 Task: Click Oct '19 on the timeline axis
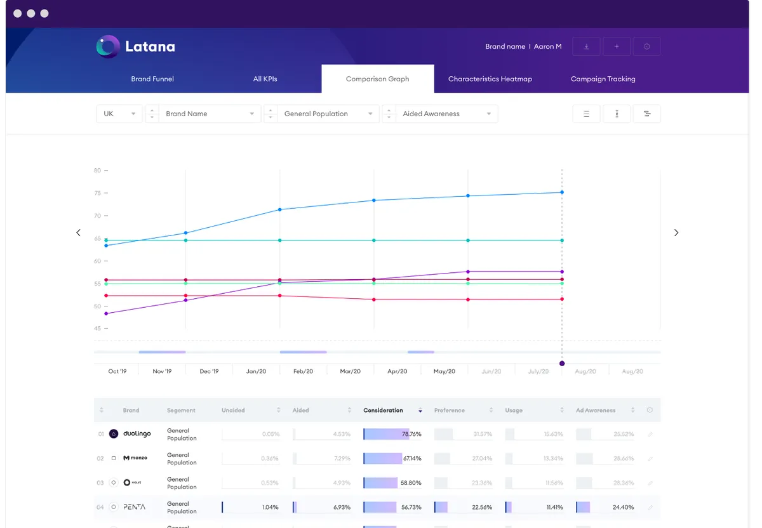pos(117,371)
